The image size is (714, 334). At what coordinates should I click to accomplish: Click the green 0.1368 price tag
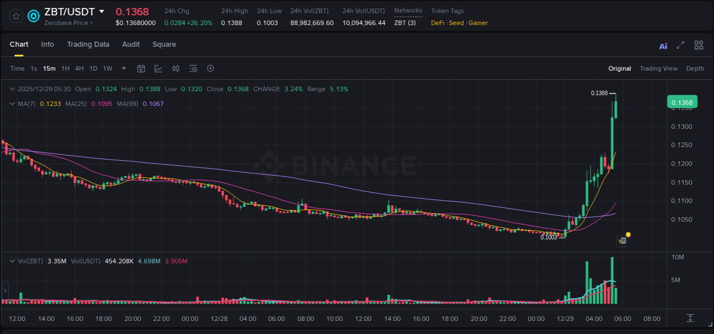click(x=682, y=101)
